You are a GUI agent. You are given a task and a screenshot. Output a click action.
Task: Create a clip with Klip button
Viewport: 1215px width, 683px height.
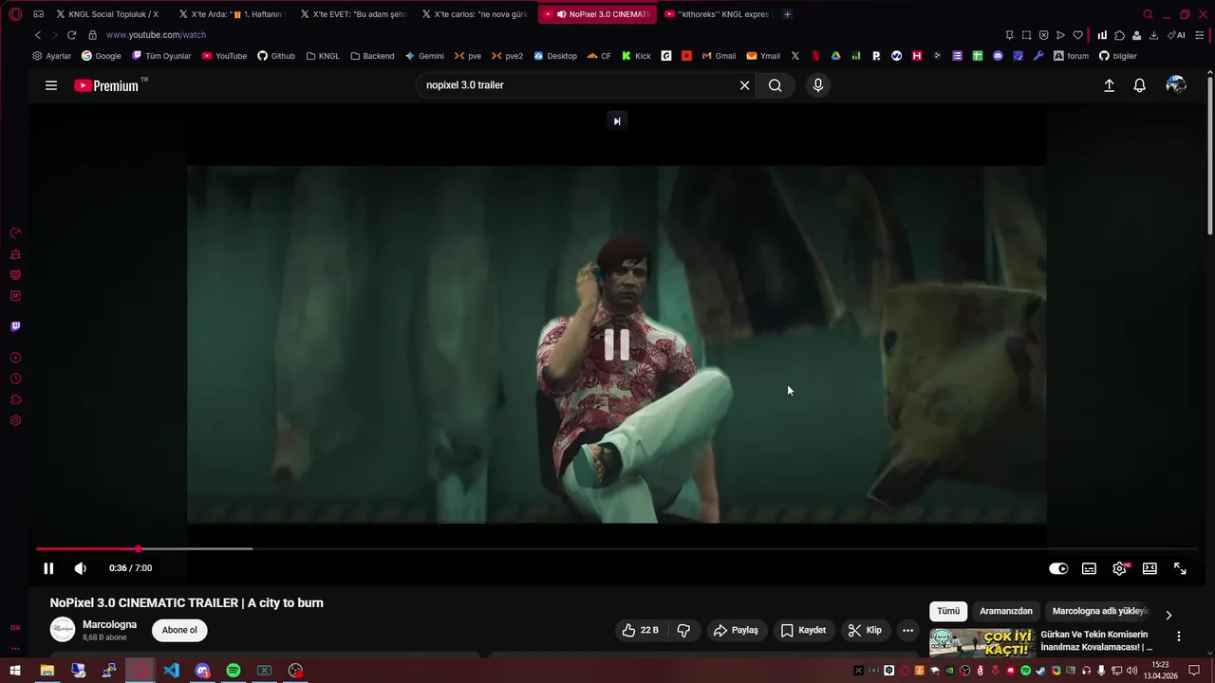tap(865, 630)
